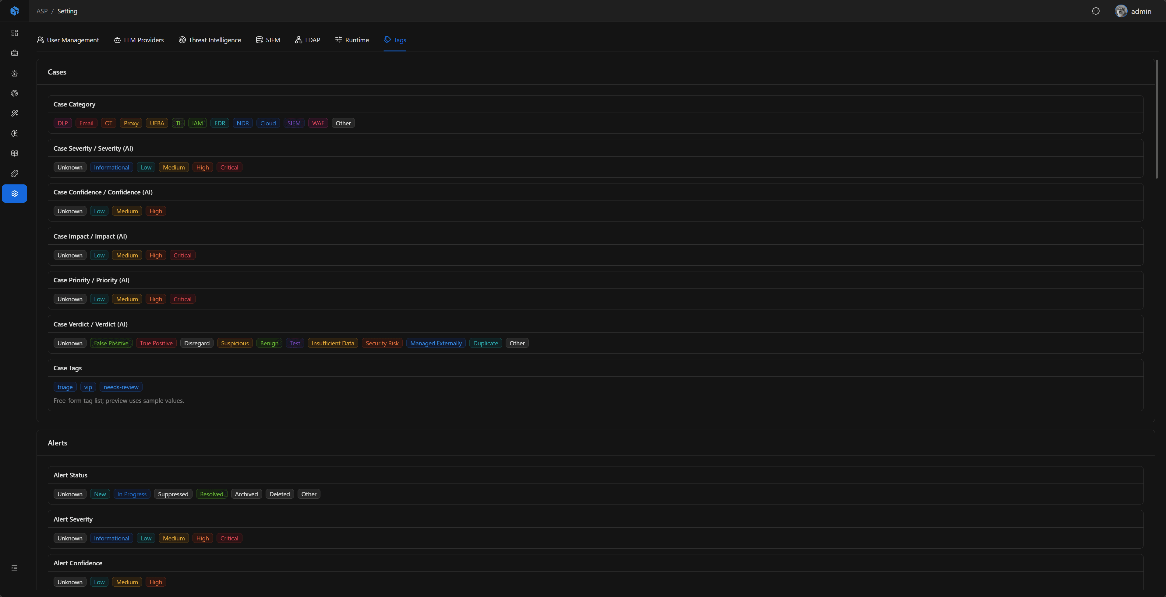Screen dimensions: 1166x597
Task: Open the SIEM settings tab
Action: click(268, 40)
